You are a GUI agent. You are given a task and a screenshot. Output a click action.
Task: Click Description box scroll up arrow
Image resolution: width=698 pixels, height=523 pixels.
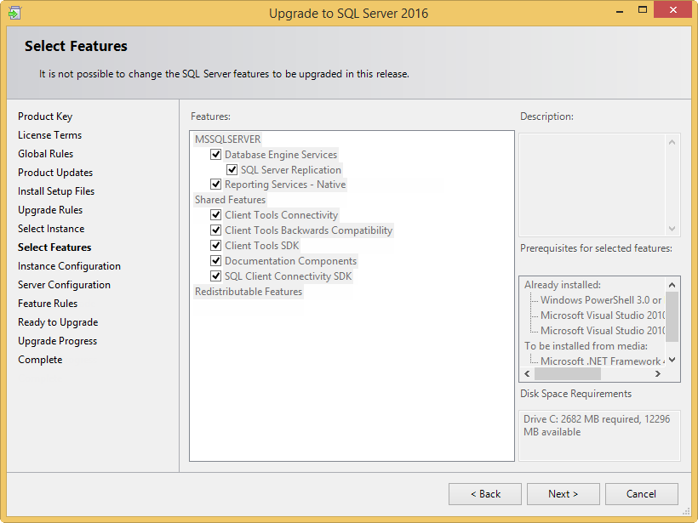(x=672, y=142)
